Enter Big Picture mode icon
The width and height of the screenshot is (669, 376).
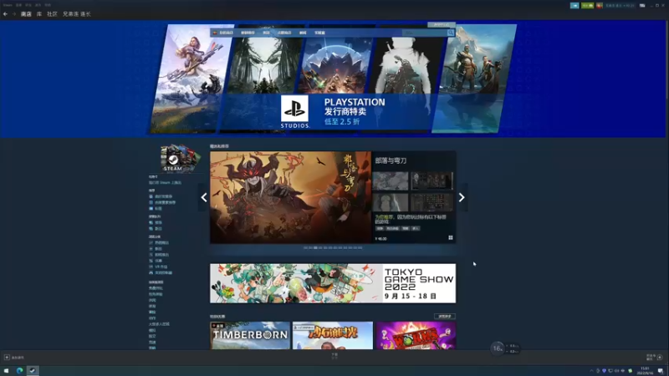pyautogui.click(x=642, y=6)
